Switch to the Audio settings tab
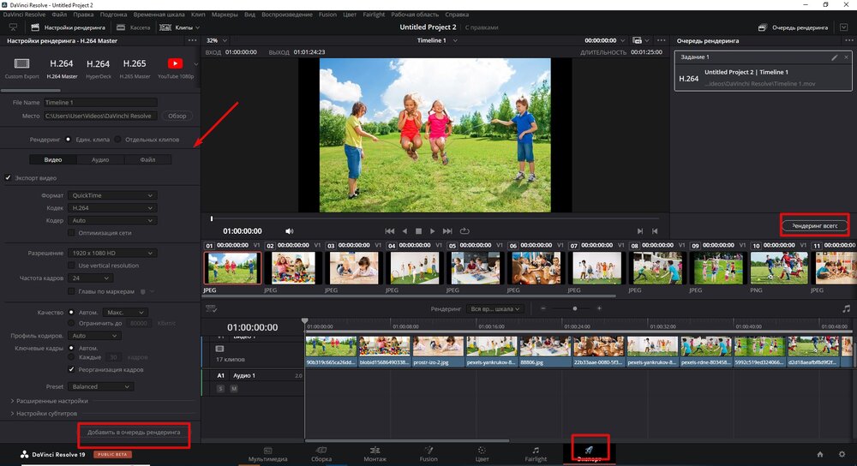This screenshot has width=857, height=466. [x=100, y=159]
